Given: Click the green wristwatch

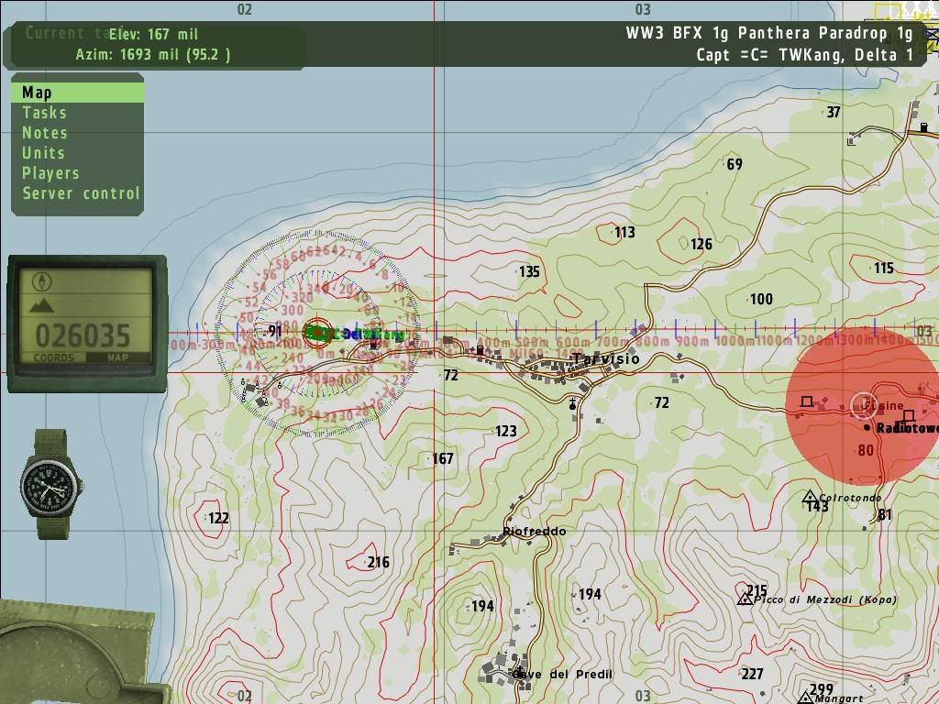Looking at the screenshot, I should 53,483.
